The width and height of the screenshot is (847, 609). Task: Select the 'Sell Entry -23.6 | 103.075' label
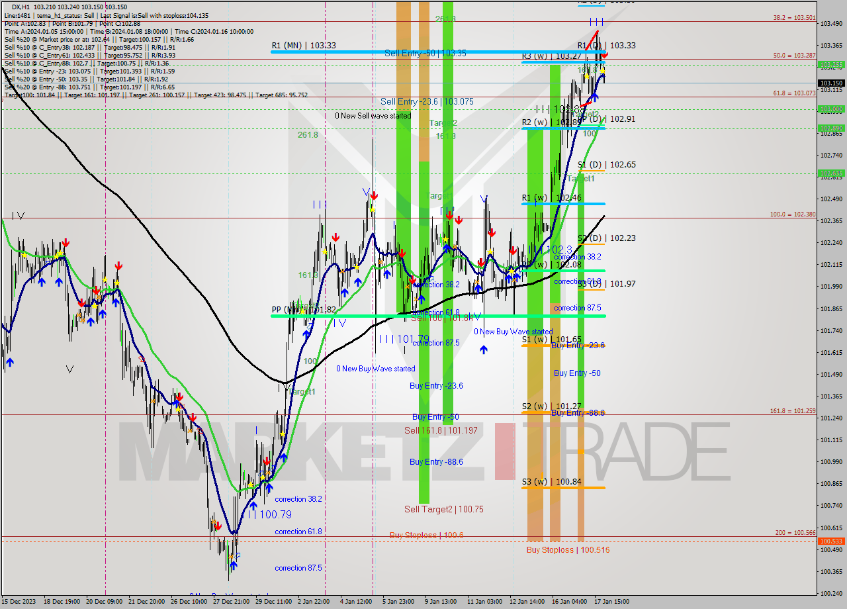427,101
